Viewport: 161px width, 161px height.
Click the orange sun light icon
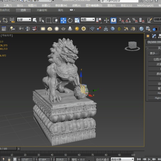pyautogui.click(x=77, y=29)
